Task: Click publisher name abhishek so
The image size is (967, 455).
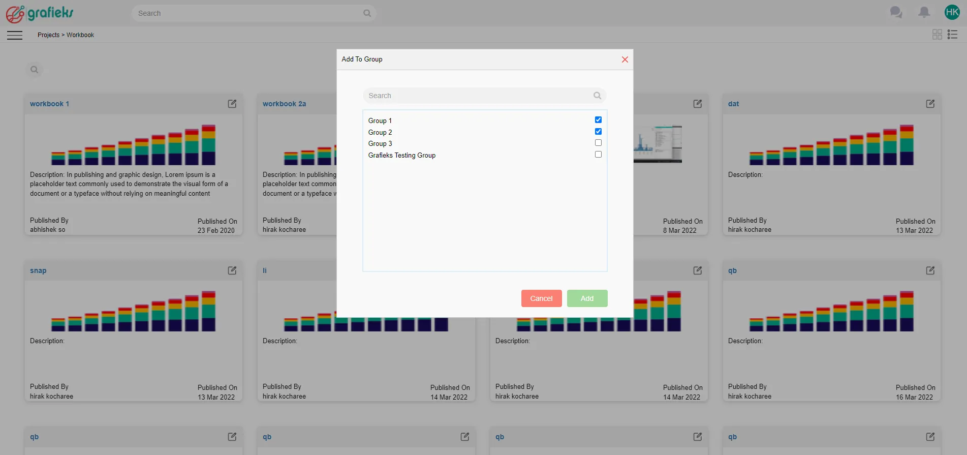Action: pos(48,230)
